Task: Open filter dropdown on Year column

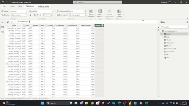Action: click(31, 25)
